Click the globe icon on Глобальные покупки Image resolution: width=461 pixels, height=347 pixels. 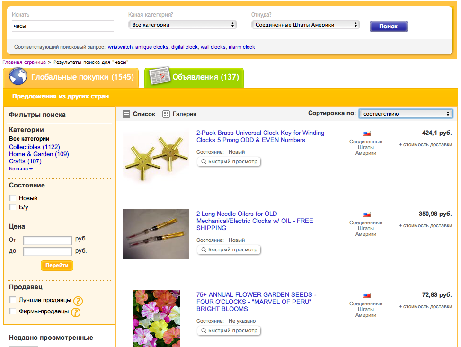(x=18, y=76)
